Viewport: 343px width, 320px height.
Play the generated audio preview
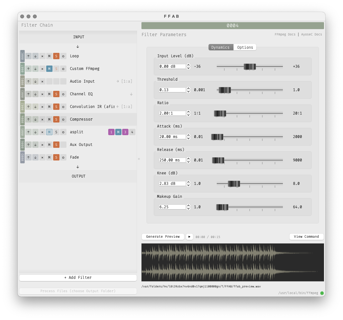coord(190,237)
